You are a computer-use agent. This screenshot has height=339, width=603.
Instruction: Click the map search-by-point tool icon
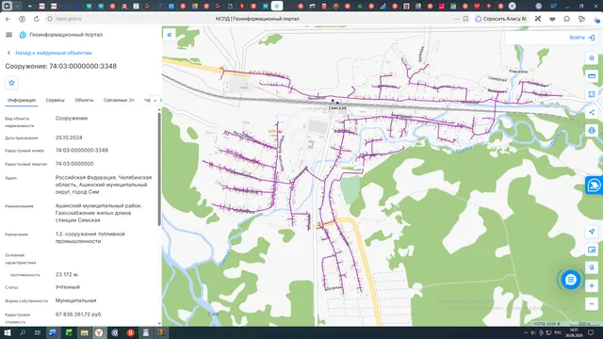(592, 267)
